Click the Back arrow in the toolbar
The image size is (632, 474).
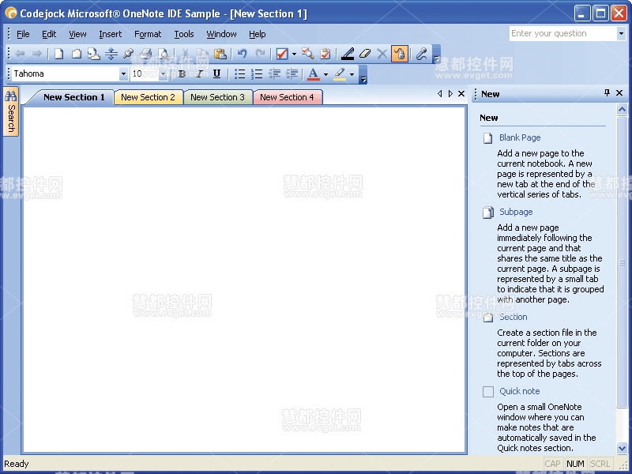pyautogui.click(x=20, y=54)
